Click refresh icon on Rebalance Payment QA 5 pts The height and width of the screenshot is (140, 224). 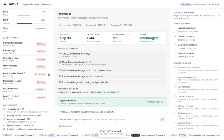pyautogui.click(x=60, y=76)
